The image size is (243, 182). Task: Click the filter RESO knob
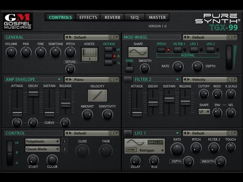tap(217, 94)
